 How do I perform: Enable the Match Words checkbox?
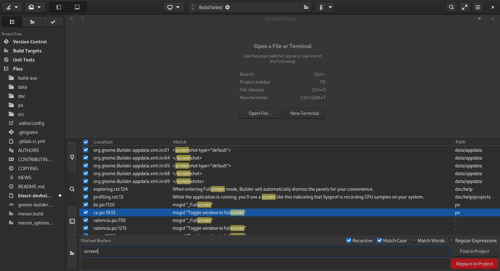[x=414, y=240]
